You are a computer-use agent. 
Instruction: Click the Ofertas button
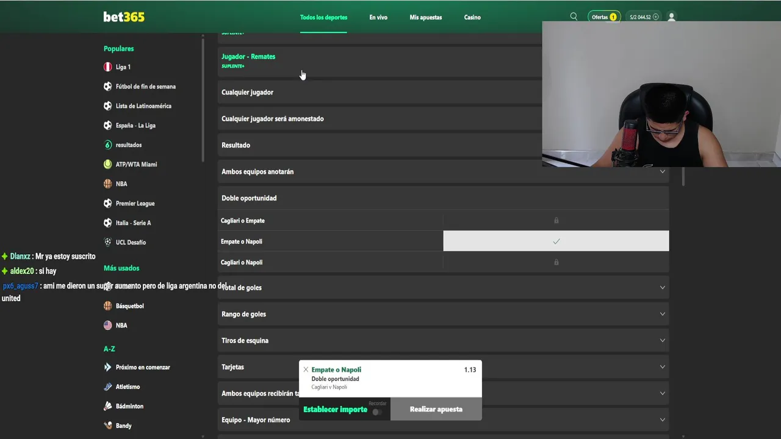(x=603, y=17)
